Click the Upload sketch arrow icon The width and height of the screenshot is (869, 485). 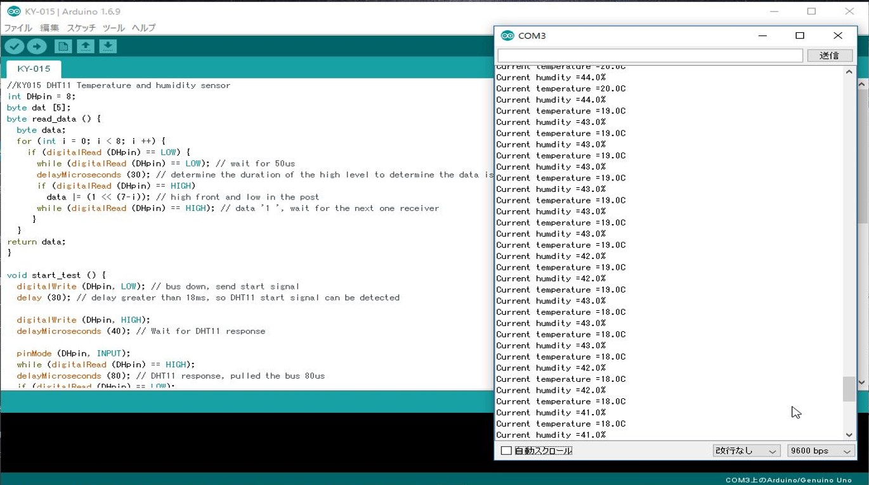tap(37, 46)
